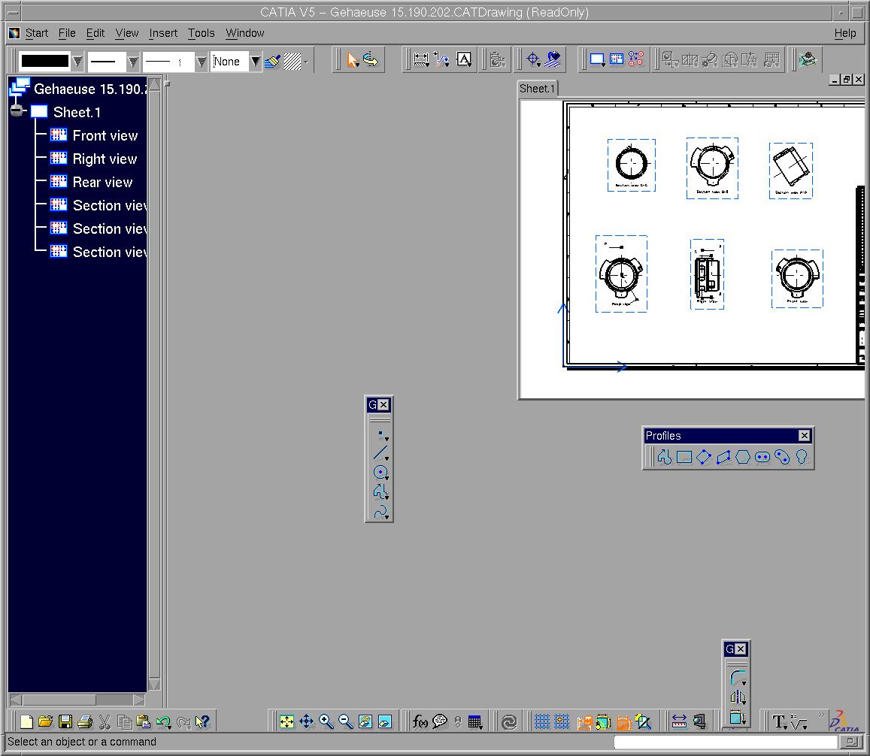870x756 pixels.
Task: Click the tree's vertical scrollbar down arrow
Action: [x=155, y=684]
